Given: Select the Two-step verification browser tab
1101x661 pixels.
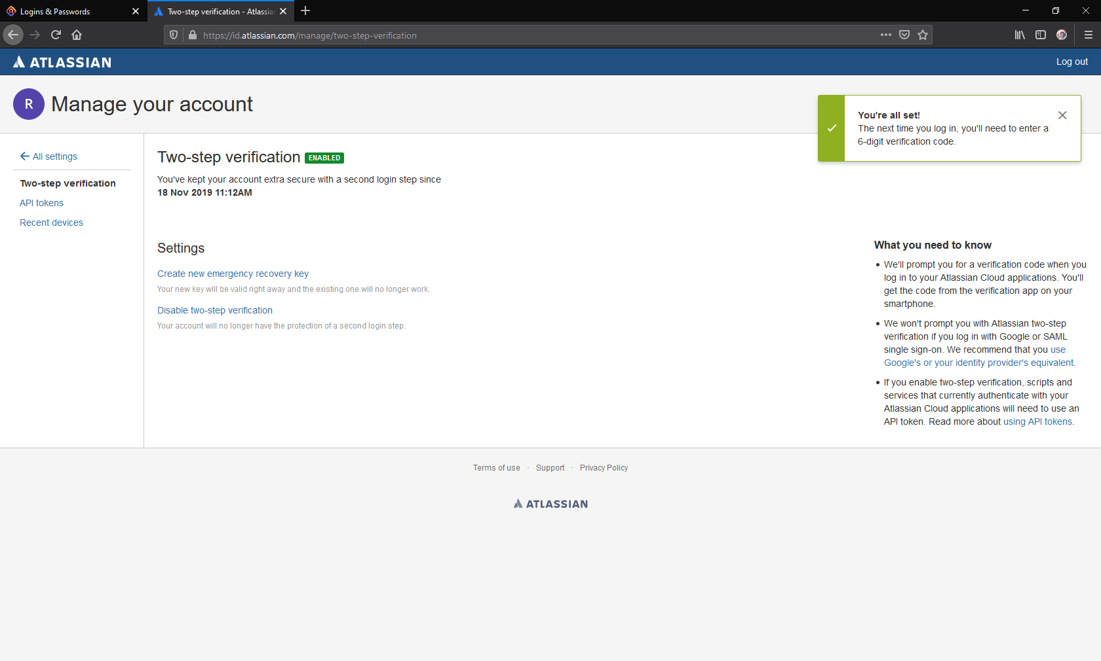Looking at the screenshot, I should tap(220, 11).
